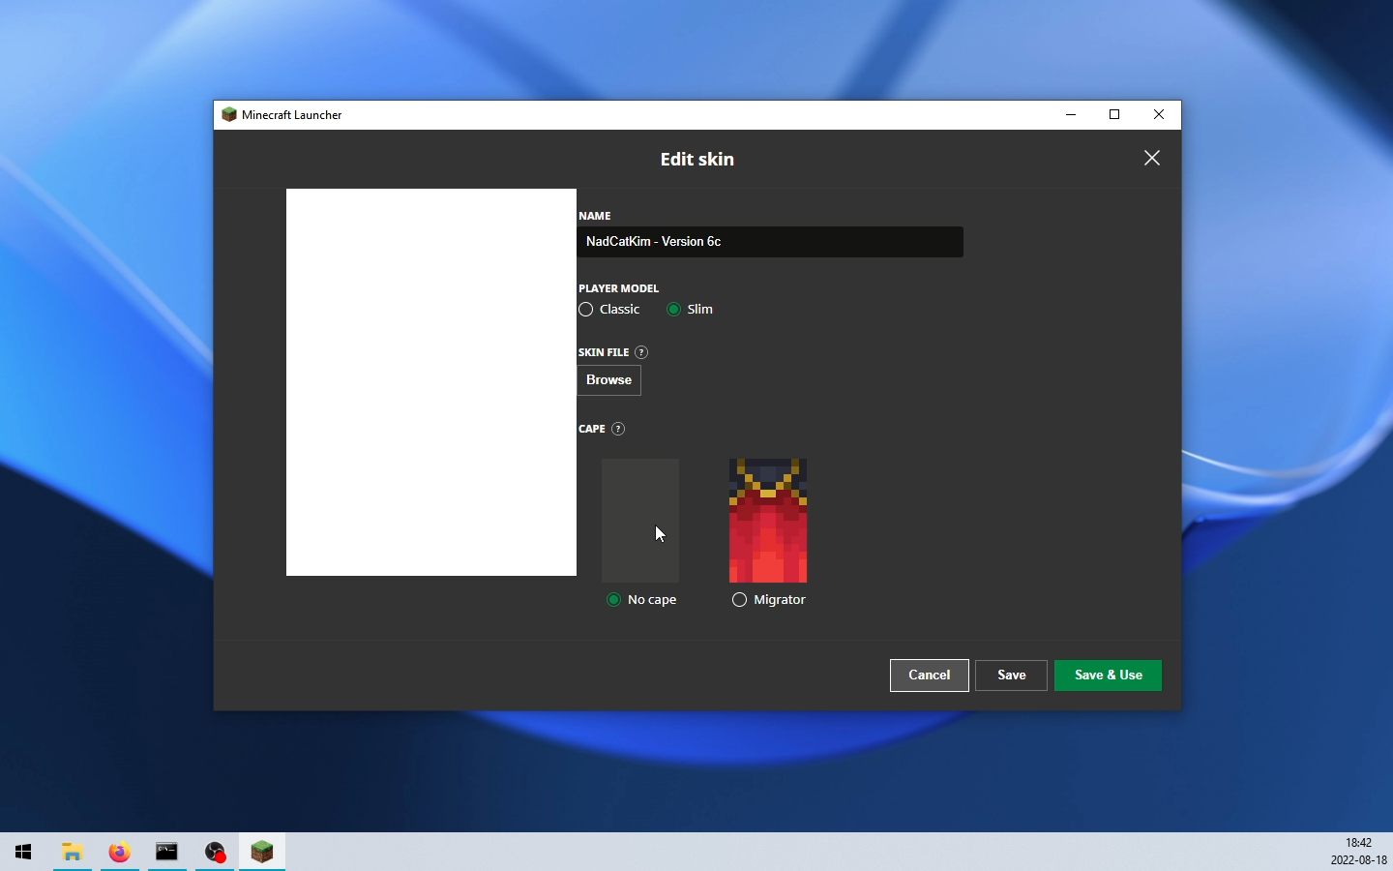Close the Edit skin dialog with X
1393x871 pixels.
[1152, 158]
